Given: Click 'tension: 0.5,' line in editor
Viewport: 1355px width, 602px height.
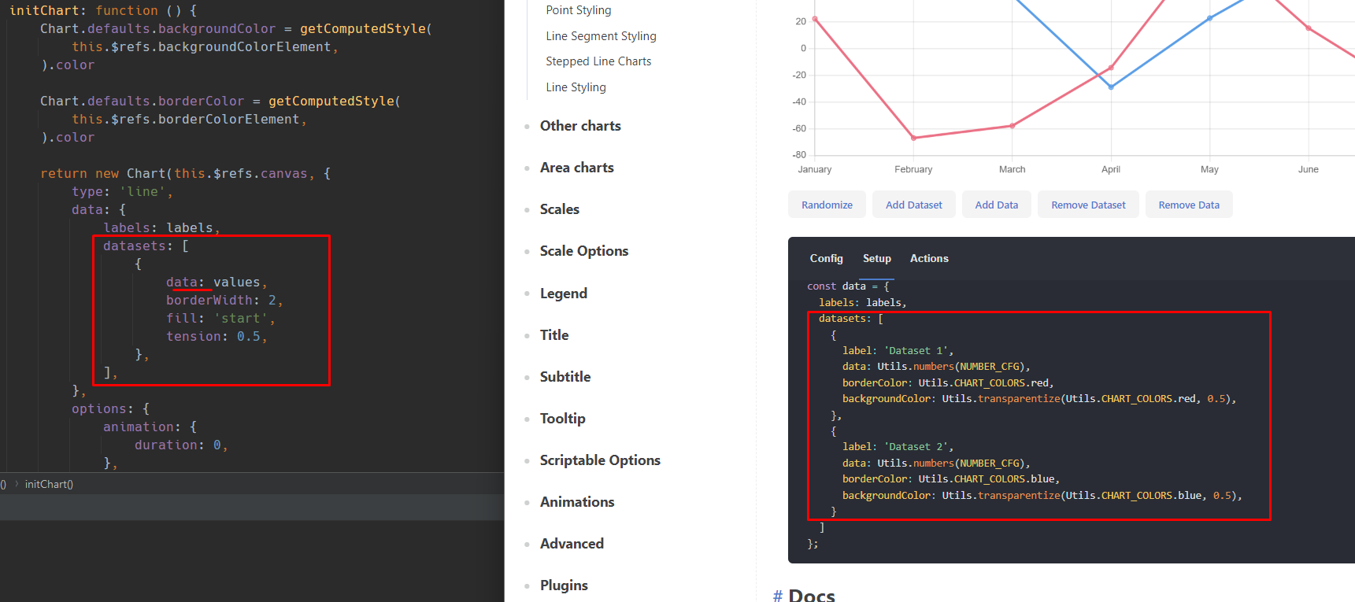Looking at the screenshot, I should click(217, 336).
